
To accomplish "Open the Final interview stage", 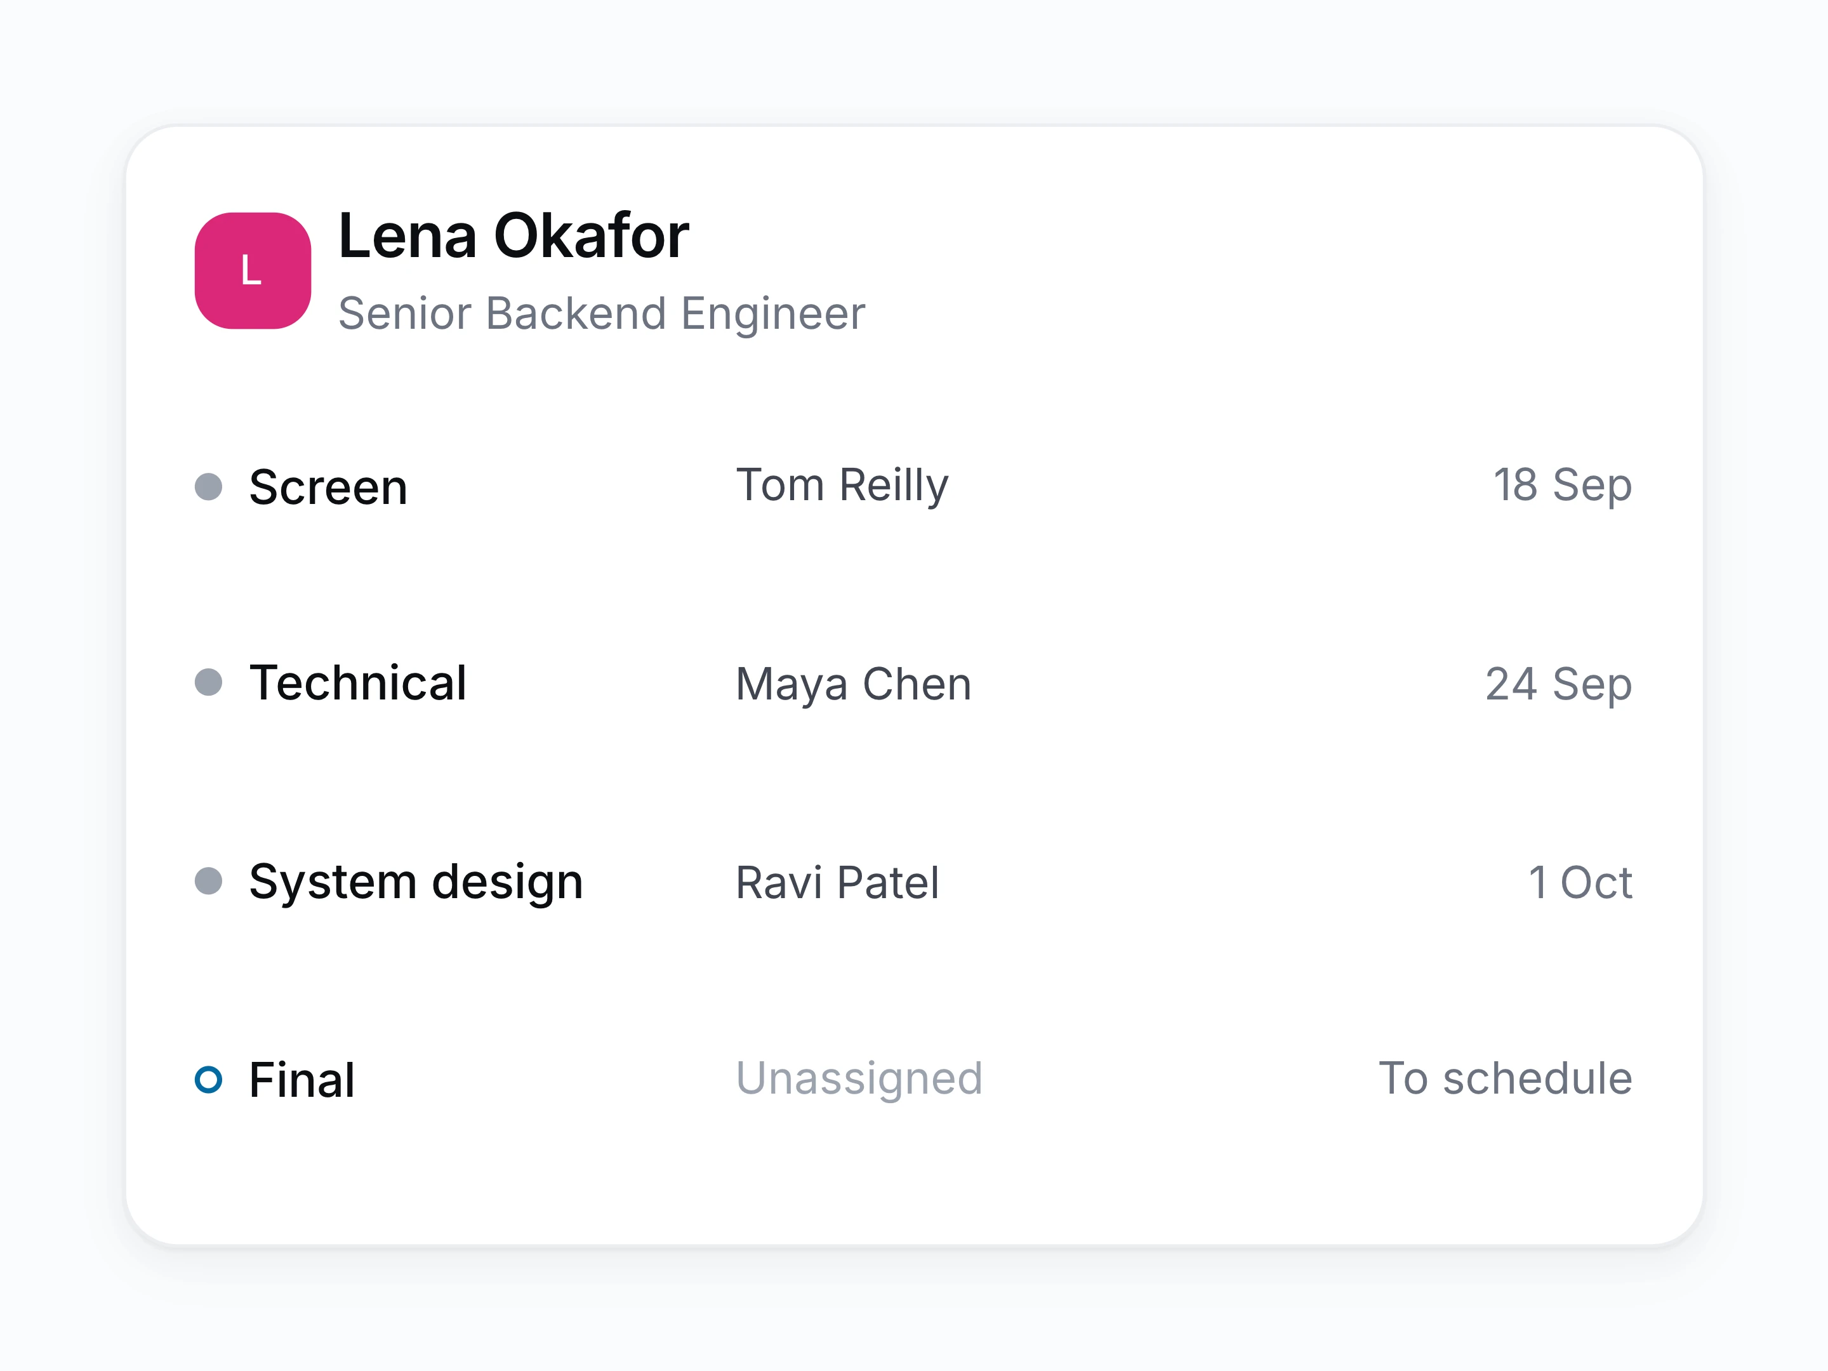I will 301,1080.
